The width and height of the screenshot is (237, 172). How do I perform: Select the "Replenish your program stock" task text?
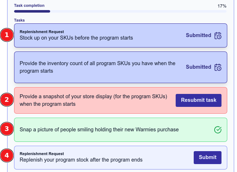coord(81,160)
